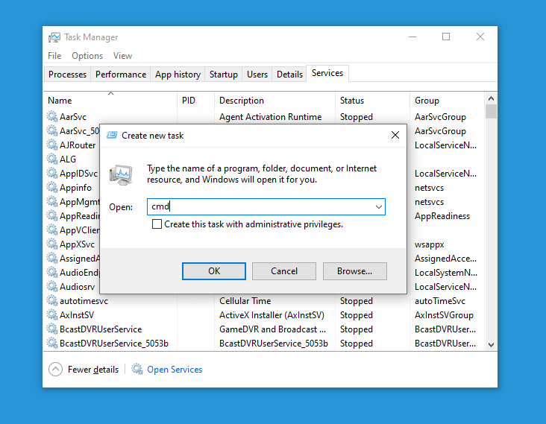Switch to the App history tab

[x=178, y=75]
